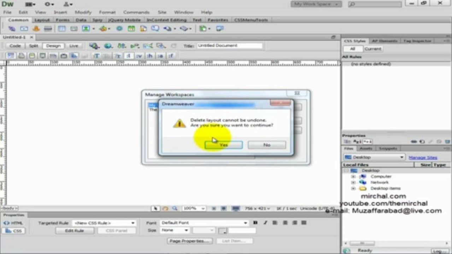452x254 pixels.
Task: Click the Title input field
Action: click(230, 46)
